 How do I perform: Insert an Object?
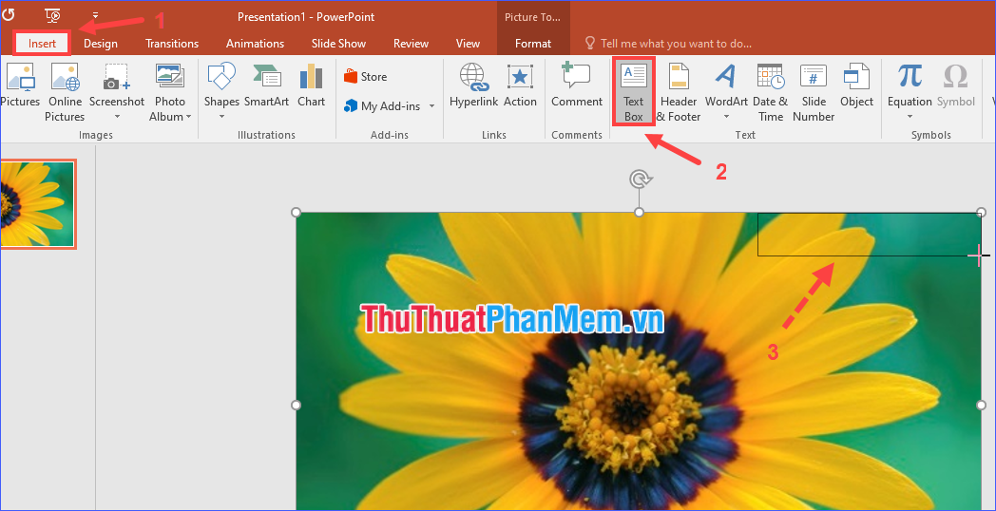point(856,85)
